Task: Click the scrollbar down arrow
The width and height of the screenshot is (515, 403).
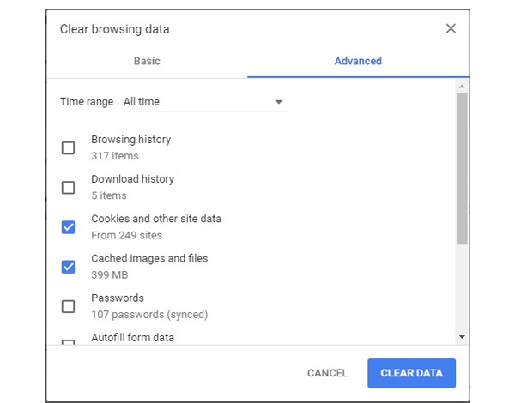Action: 462,337
